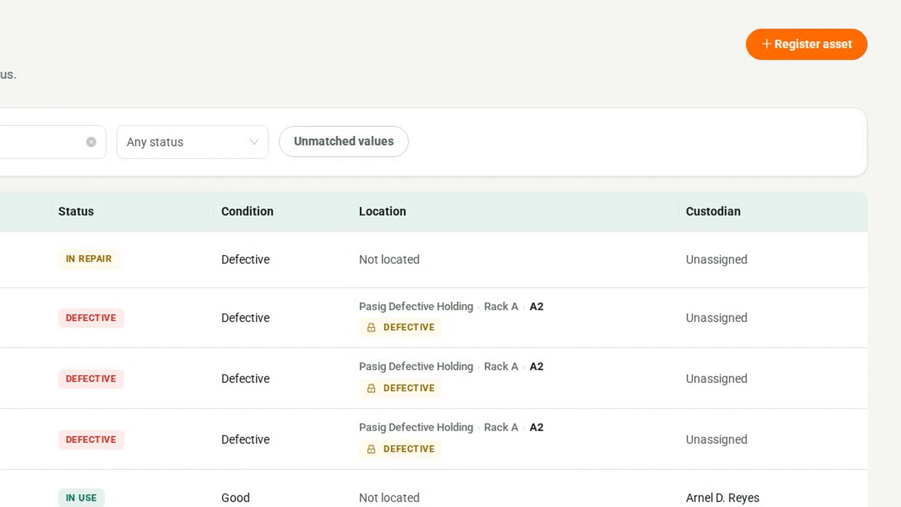901x507 pixels.
Task: Click the first red DEFECTIVE status badge
Action: pyautogui.click(x=91, y=318)
